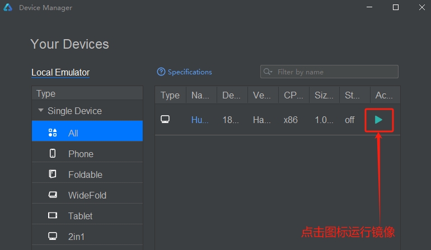
Task: Sort by the CP... column header
Action: 293,95
